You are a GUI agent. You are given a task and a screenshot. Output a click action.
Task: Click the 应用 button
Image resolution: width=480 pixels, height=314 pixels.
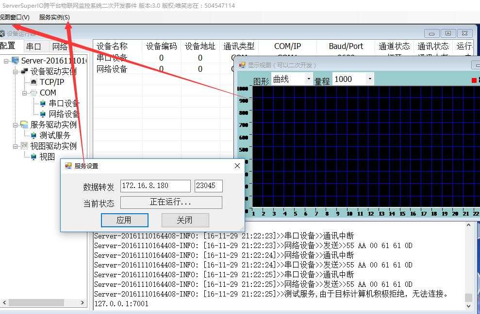pos(125,220)
